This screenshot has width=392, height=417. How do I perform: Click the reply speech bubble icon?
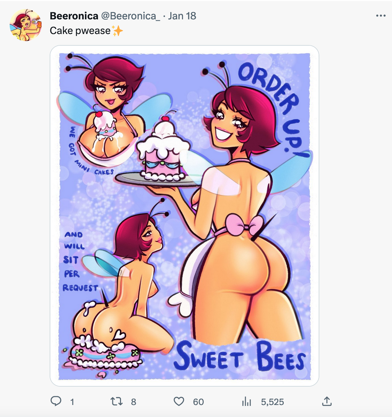pos(56,401)
